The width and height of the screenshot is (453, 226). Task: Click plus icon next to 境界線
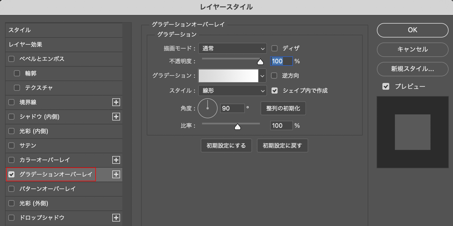coord(116,102)
